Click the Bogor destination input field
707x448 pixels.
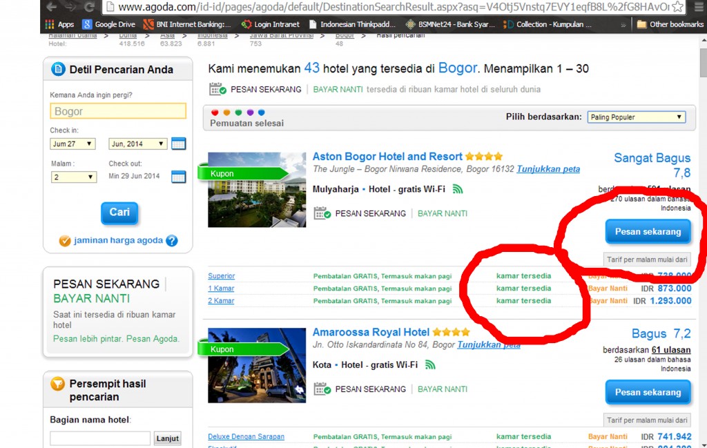(x=118, y=111)
